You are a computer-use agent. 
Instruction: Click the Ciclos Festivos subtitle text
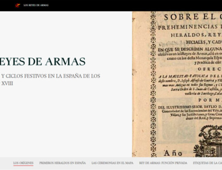click(50, 79)
